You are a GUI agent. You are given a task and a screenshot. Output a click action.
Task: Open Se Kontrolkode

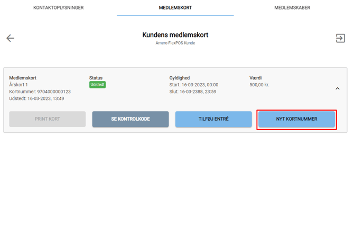click(x=131, y=119)
